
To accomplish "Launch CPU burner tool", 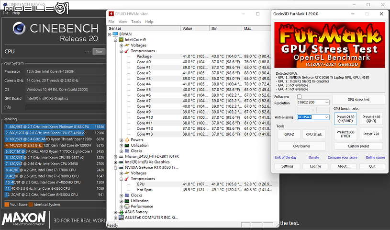I will click(x=301, y=146).
